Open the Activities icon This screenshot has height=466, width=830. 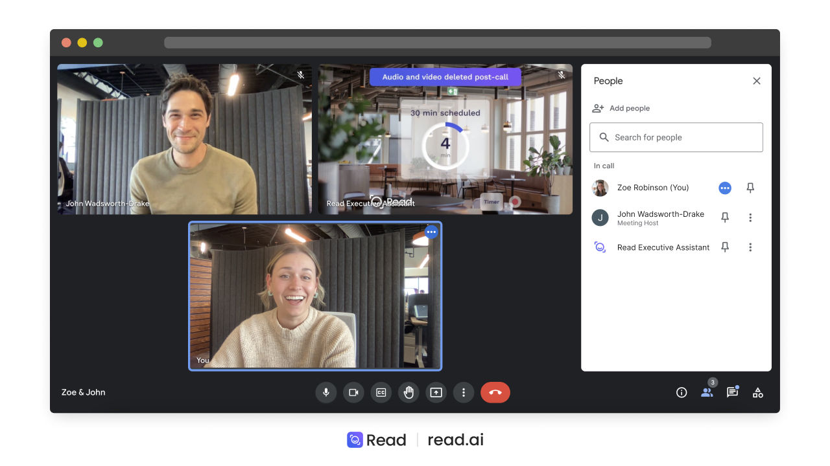tap(757, 392)
